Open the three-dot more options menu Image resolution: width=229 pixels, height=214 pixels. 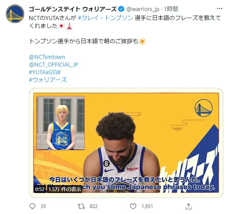(x=220, y=9)
